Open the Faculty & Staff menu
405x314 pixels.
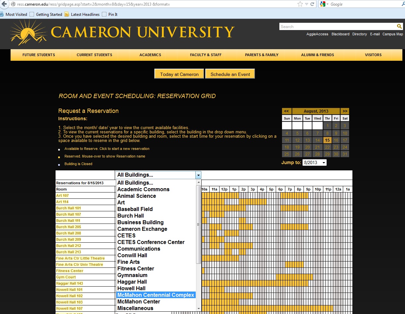pyautogui.click(x=206, y=55)
